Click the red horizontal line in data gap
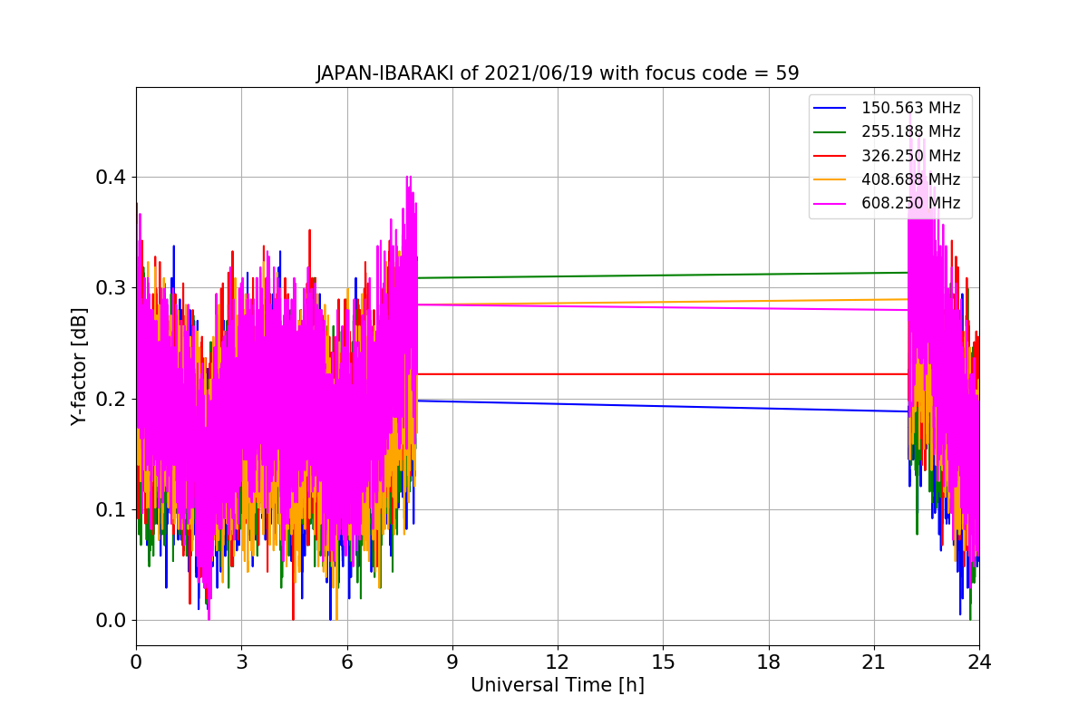This screenshot has width=1088, height=725. click(x=663, y=373)
